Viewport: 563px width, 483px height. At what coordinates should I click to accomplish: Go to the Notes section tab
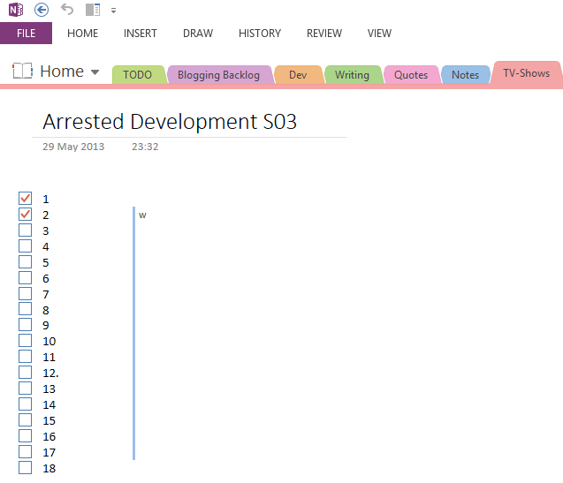pos(465,75)
